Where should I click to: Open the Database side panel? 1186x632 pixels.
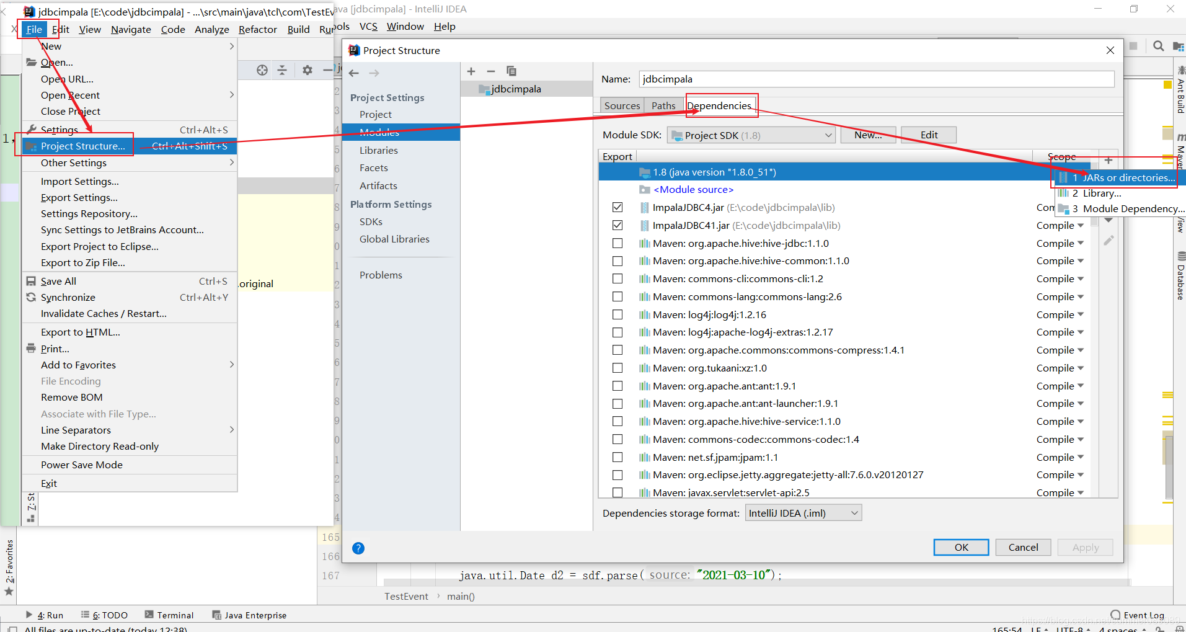[x=1180, y=275]
